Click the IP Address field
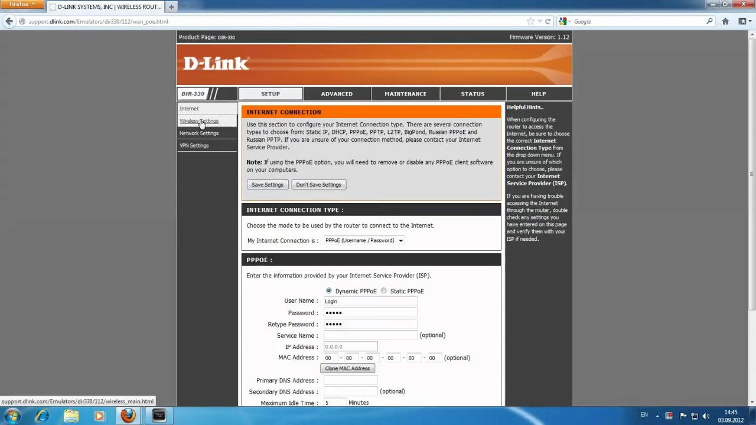 (x=350, y=346)
